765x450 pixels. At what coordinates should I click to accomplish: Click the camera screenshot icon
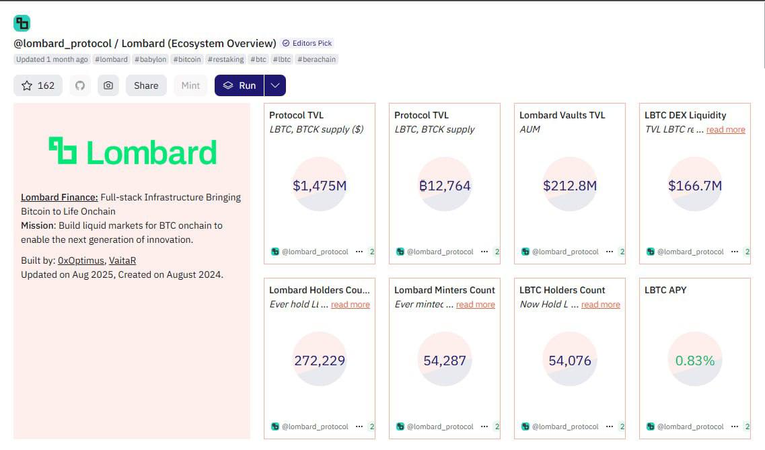pyautogui.click(x=108, y=85)
